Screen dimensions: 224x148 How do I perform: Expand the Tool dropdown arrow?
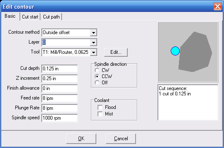(93, 52)
